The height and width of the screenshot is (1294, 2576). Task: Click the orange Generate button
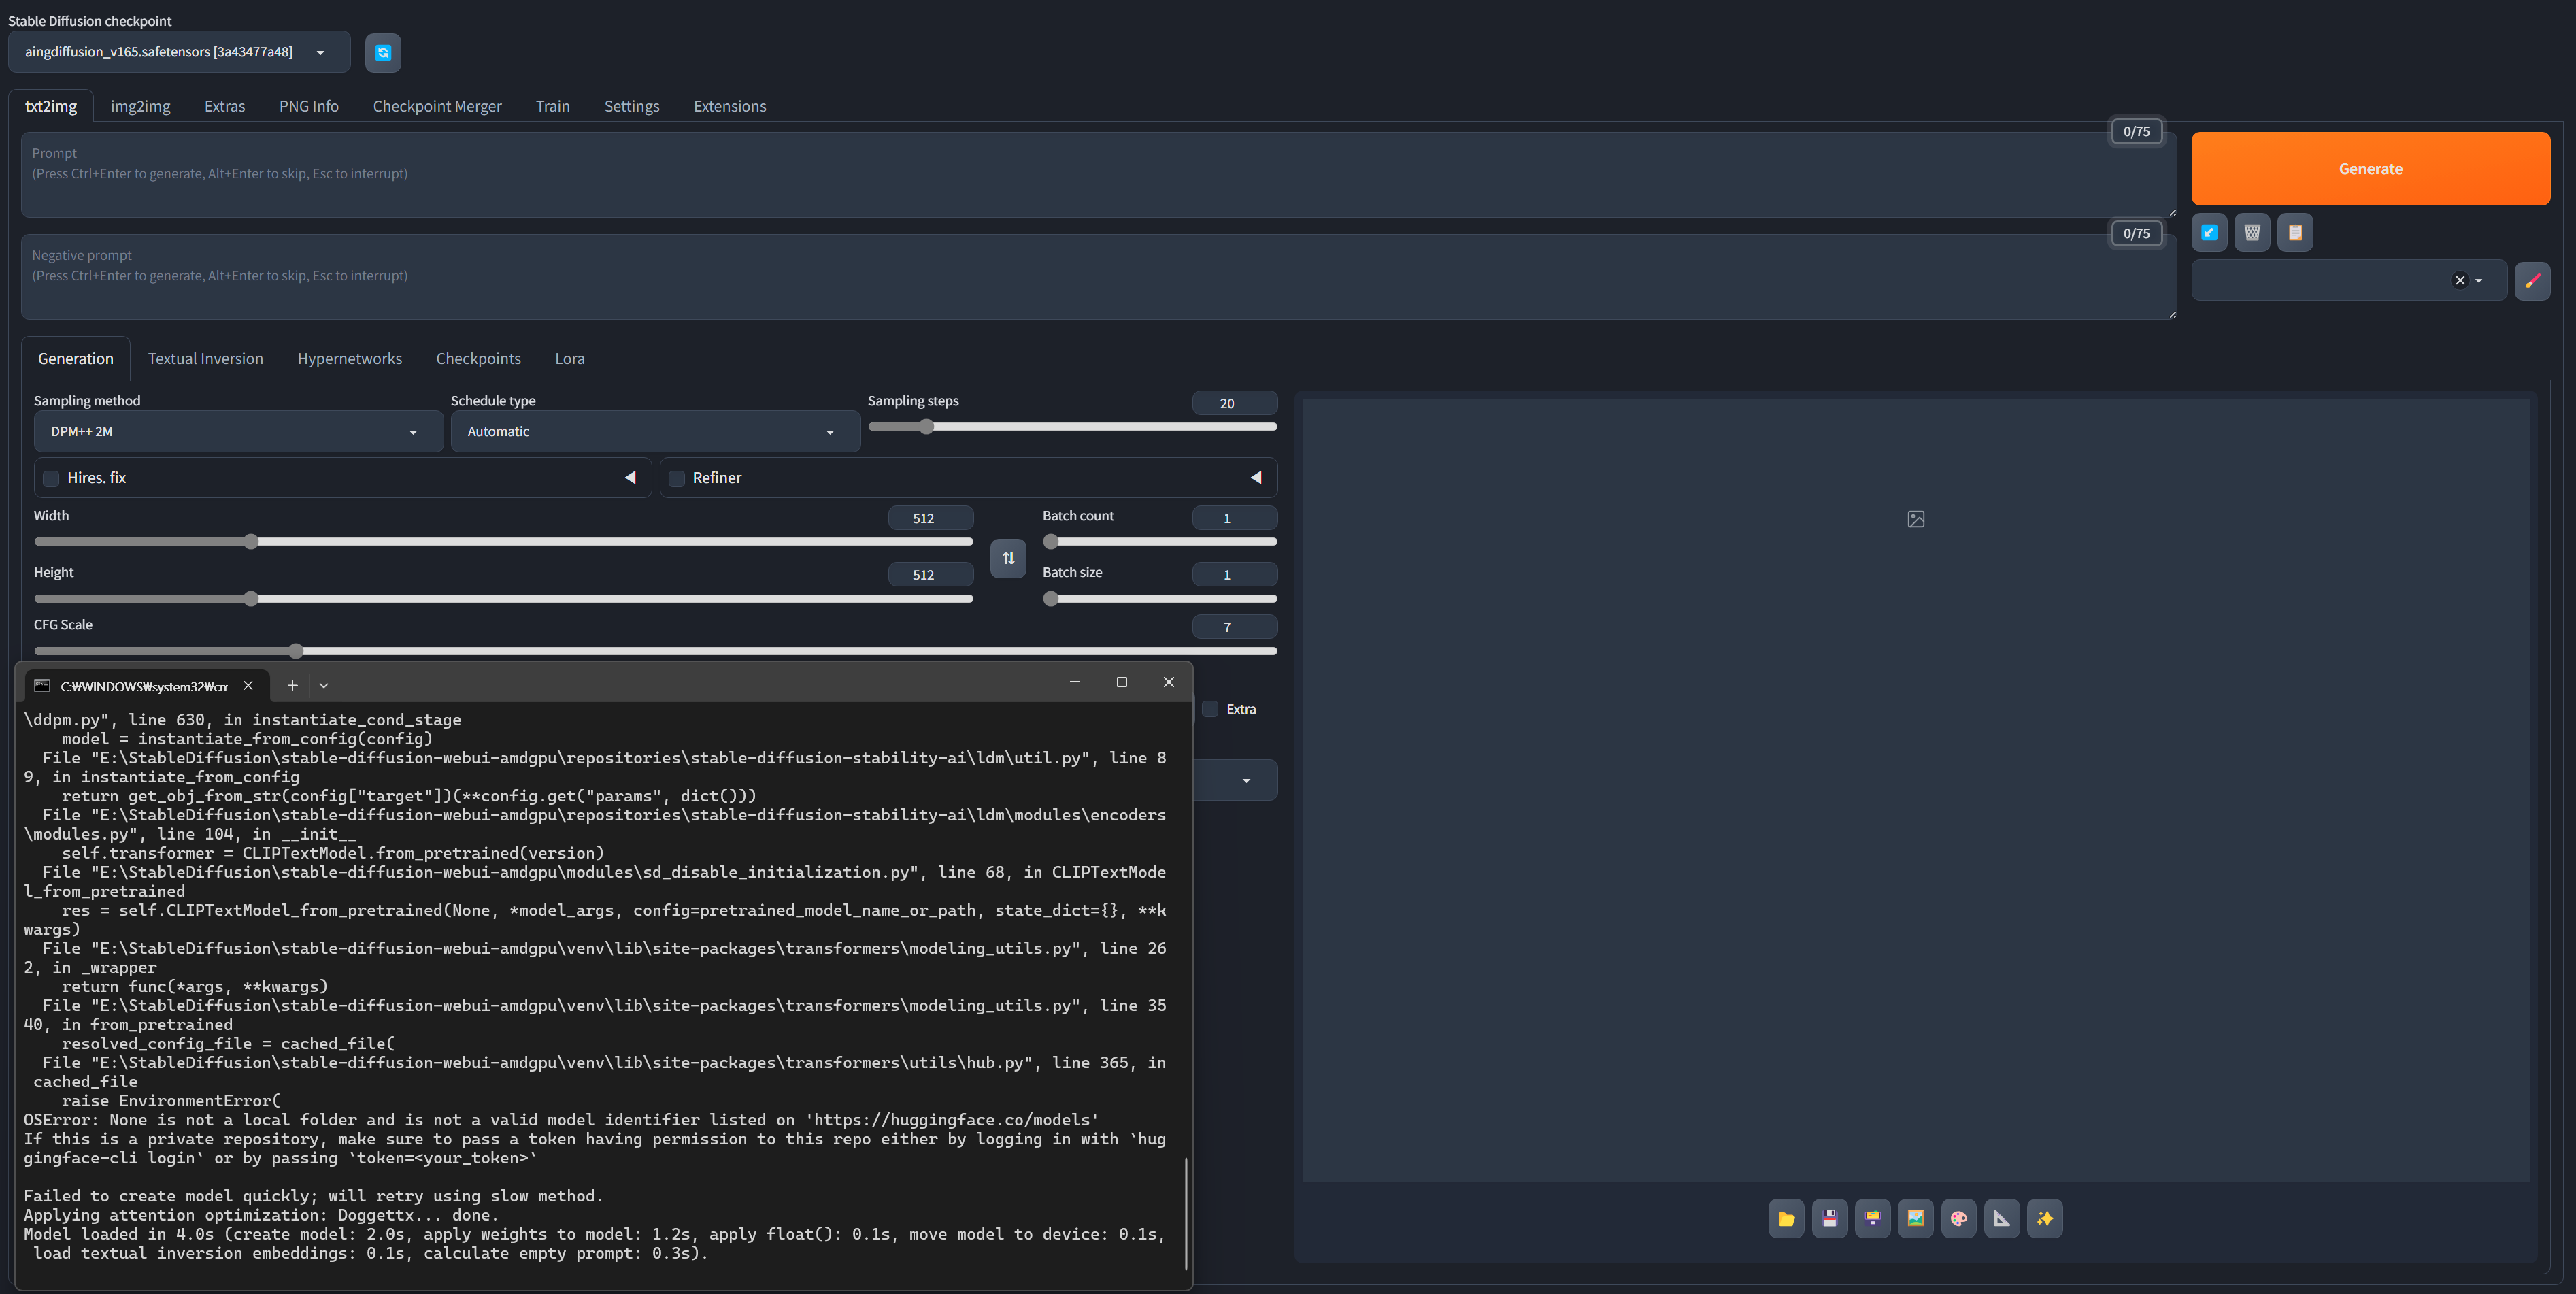click(2370, 169)
